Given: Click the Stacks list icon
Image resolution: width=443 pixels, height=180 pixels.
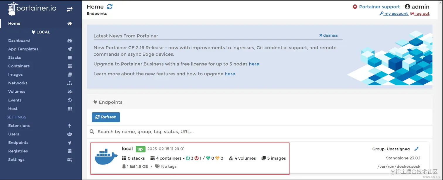Looking at the screenshot, I should coord(70,57).
